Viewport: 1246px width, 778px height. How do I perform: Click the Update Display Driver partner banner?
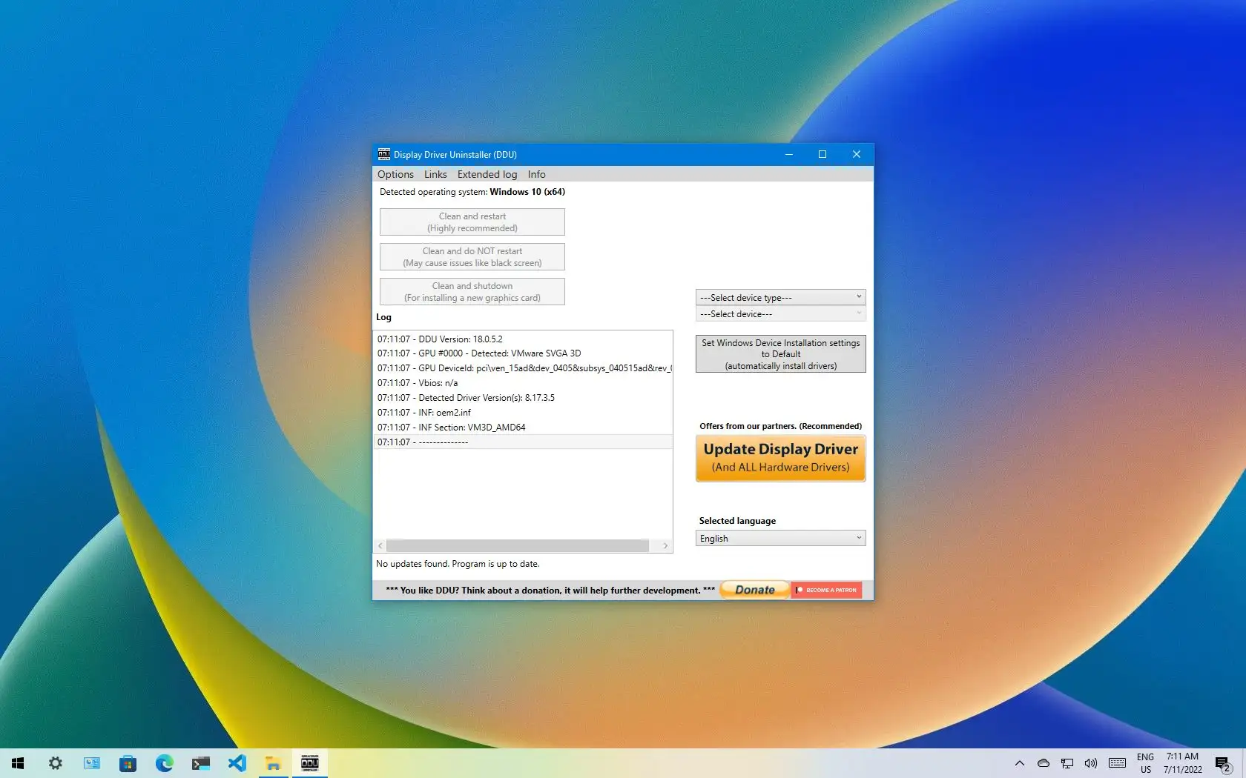coord(779,458)
